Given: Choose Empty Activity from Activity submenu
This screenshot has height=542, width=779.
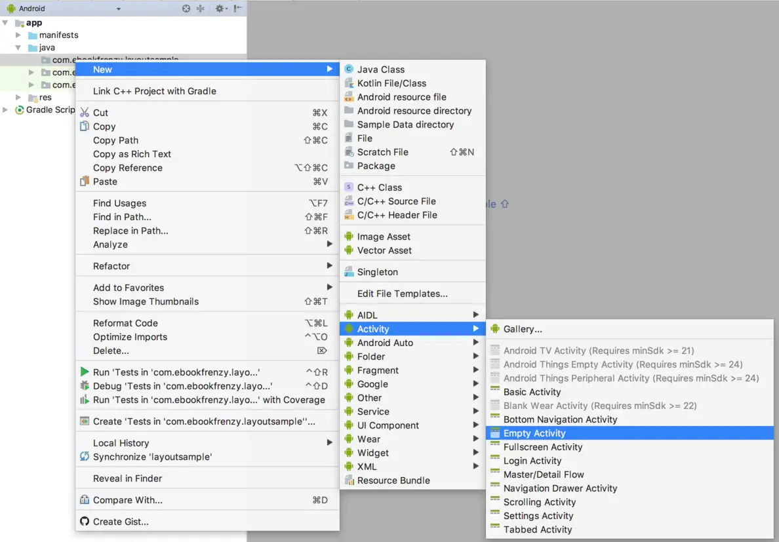Looking at the screenshot, I should (535, 433).
